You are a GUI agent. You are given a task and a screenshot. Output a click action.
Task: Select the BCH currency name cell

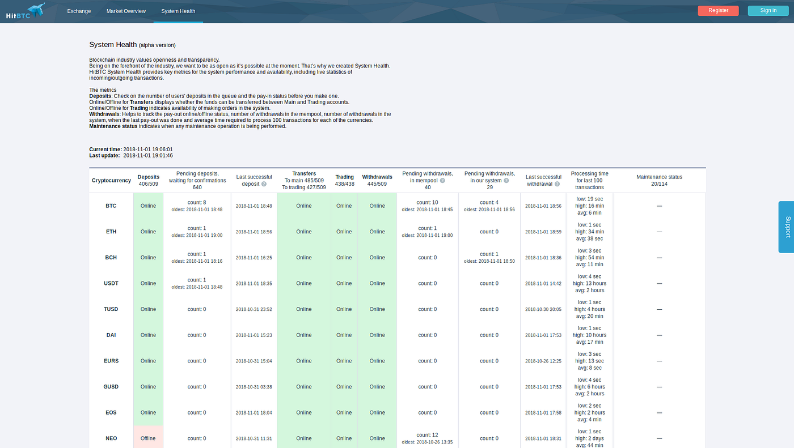(x=111, y=258)
